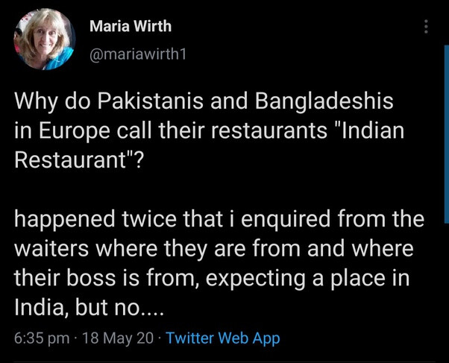Image resolution: width=449 pixels, height=363 pixels.
Task: Open the tweet's three-dot more options menu
Action: tap(426, 27)
